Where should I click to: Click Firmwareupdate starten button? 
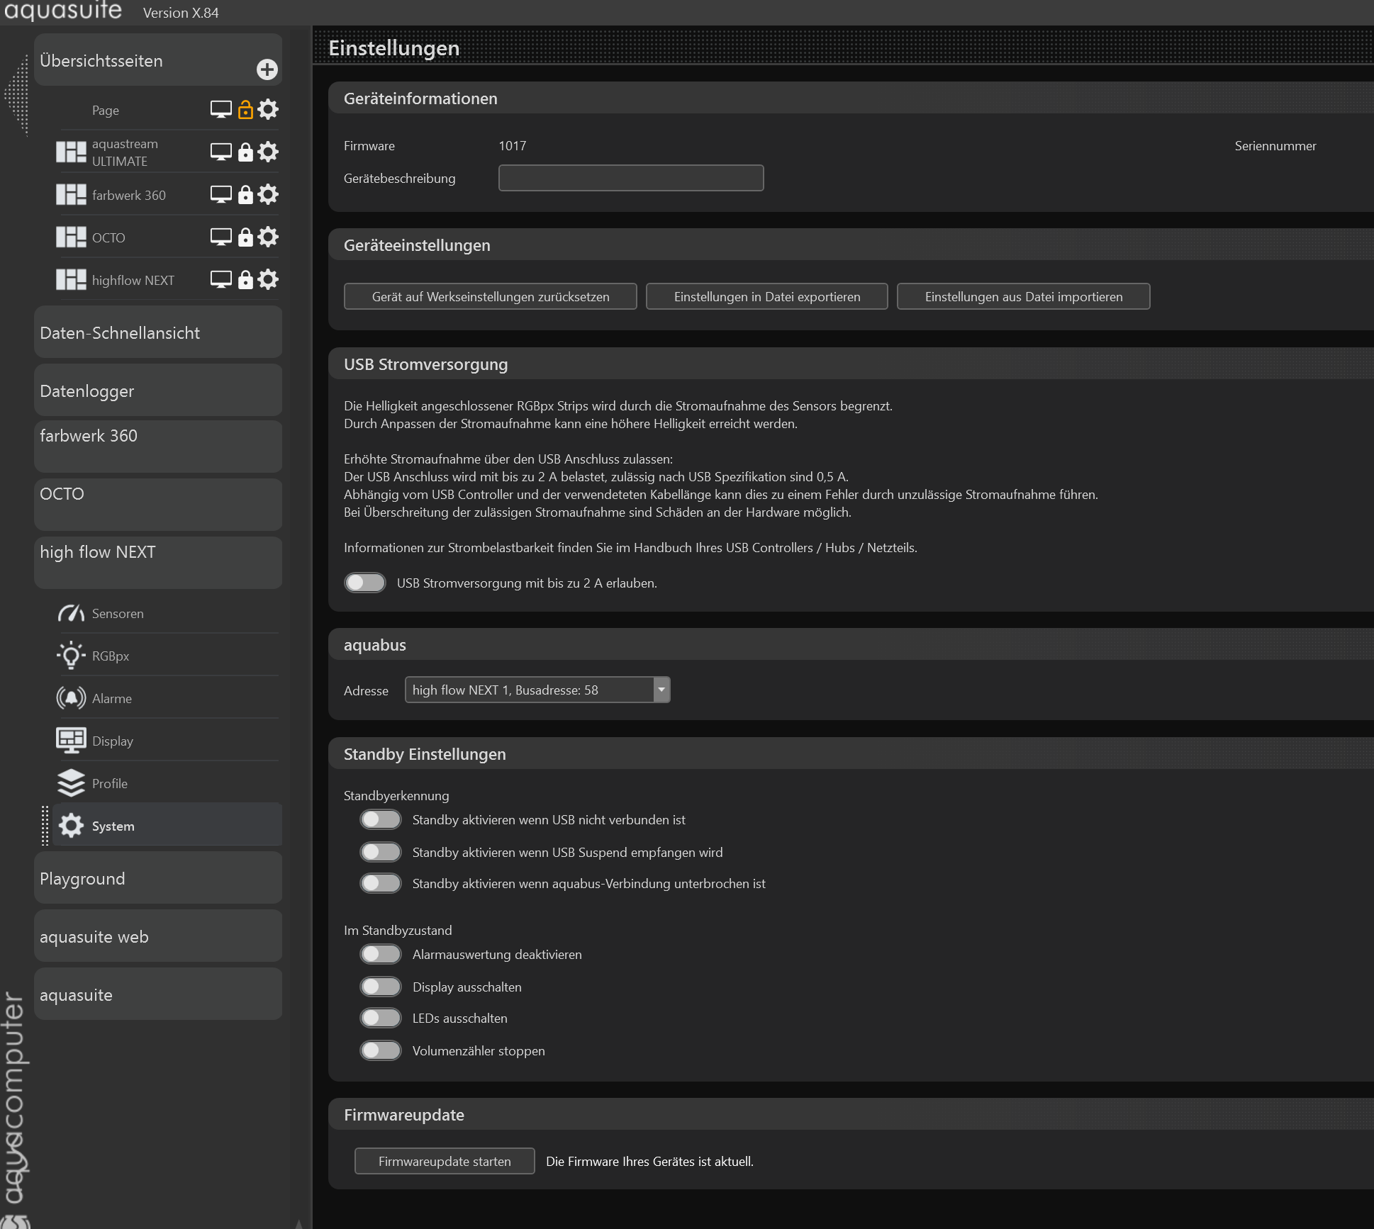coord(445,1161)
